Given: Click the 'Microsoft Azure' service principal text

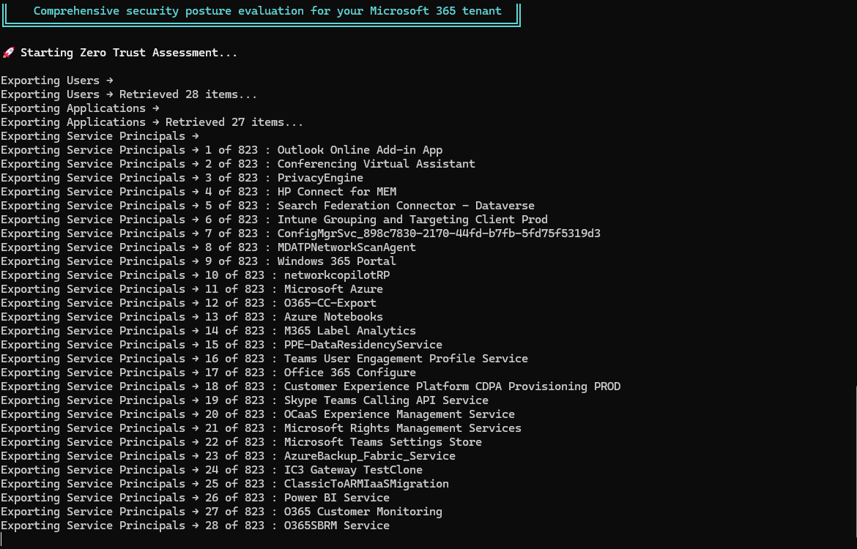Looking at the screenshot, I should coord(333,289).
